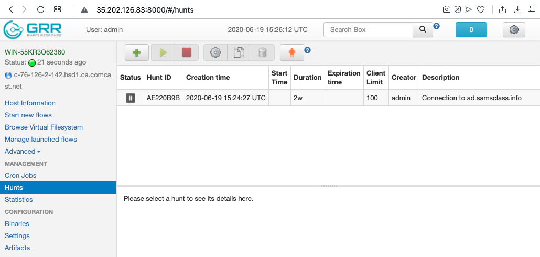This screenshot has width=540, height=257.
Task: Open the notifications button showing 0
Action: point(471,29)
